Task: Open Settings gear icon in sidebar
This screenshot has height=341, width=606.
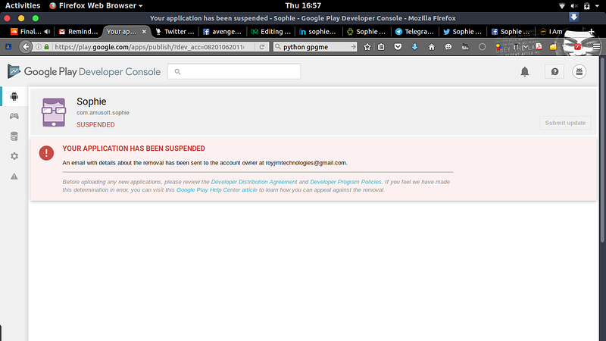Action: pos(14,156)
